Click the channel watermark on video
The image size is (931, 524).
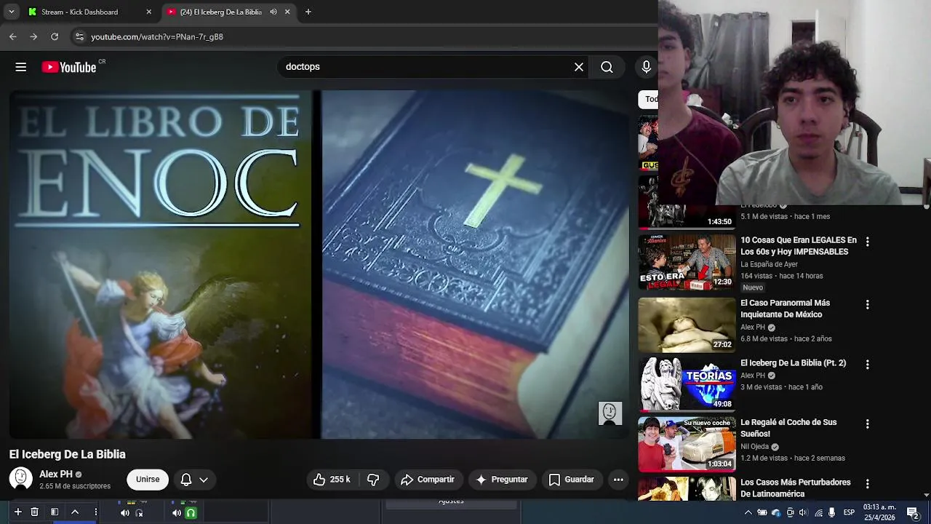(x=610, y=413)
